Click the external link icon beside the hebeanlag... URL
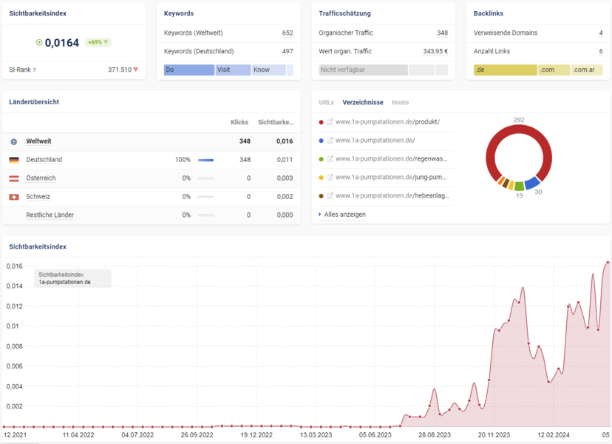The height and width of the screenshot is (444, 612). [330, 195]
